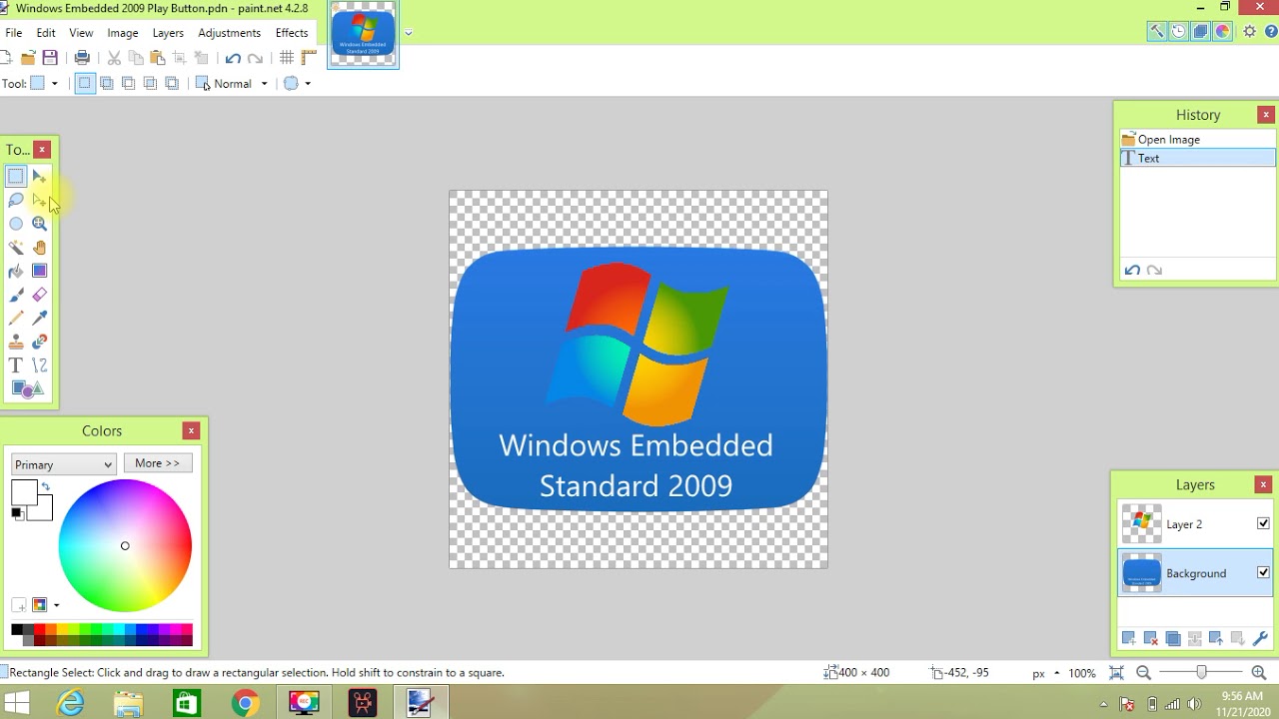Select the Line/Curve tool

tap(39, 365)
